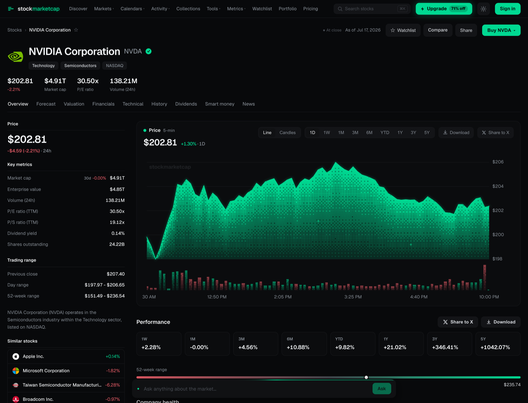This screenshot has width=528, height=403.
Task: Toggle the light/dark theme sun icon
Action: coord(483,9)
